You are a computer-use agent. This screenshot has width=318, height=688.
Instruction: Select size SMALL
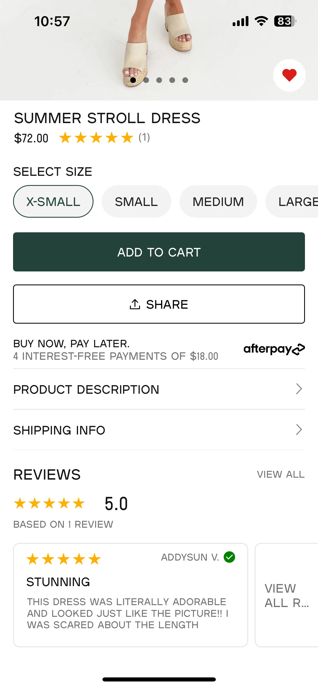click(x=136, y=201)
